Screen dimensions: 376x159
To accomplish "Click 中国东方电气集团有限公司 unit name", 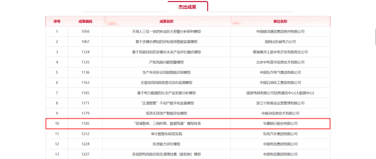I will coord(280,73).
